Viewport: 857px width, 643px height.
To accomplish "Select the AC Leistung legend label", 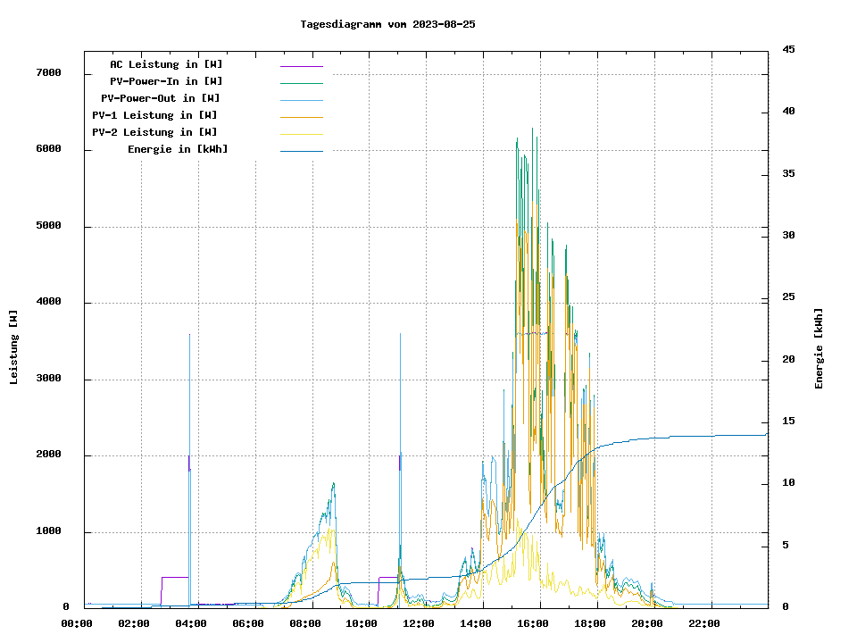I will (166, 64).
